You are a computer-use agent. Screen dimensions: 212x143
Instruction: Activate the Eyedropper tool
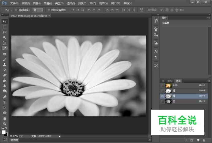tap(5, 48)
